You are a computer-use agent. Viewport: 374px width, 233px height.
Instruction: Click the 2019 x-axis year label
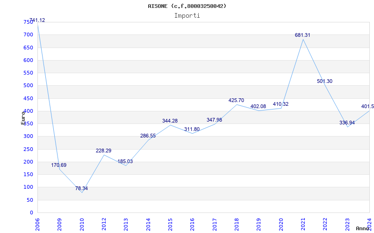tap(259, 224)
